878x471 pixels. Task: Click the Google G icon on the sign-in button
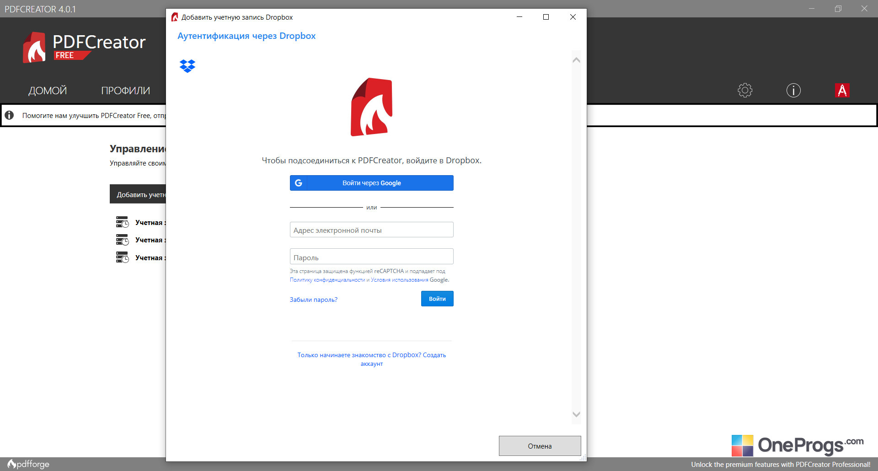(299, 183)
